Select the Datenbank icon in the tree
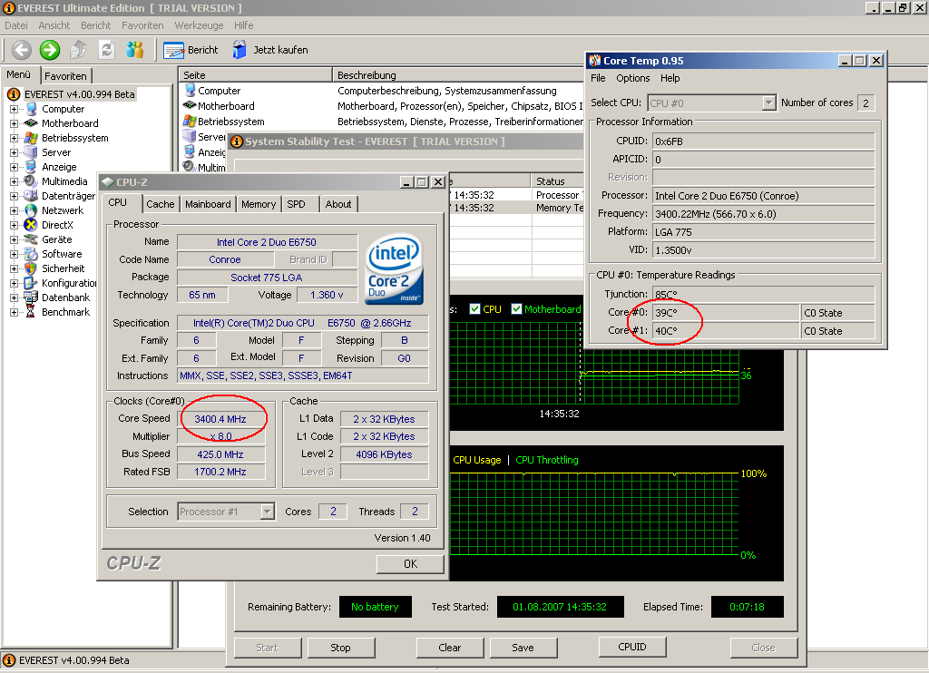 [32, 297]
